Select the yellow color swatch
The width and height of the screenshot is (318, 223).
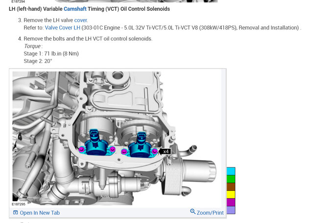[x=231, y=195]
